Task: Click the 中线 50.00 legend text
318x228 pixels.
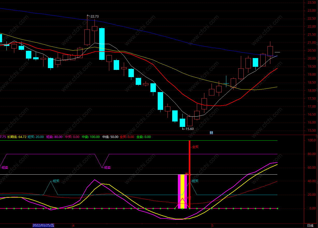Action: click(x=110, y=137)
